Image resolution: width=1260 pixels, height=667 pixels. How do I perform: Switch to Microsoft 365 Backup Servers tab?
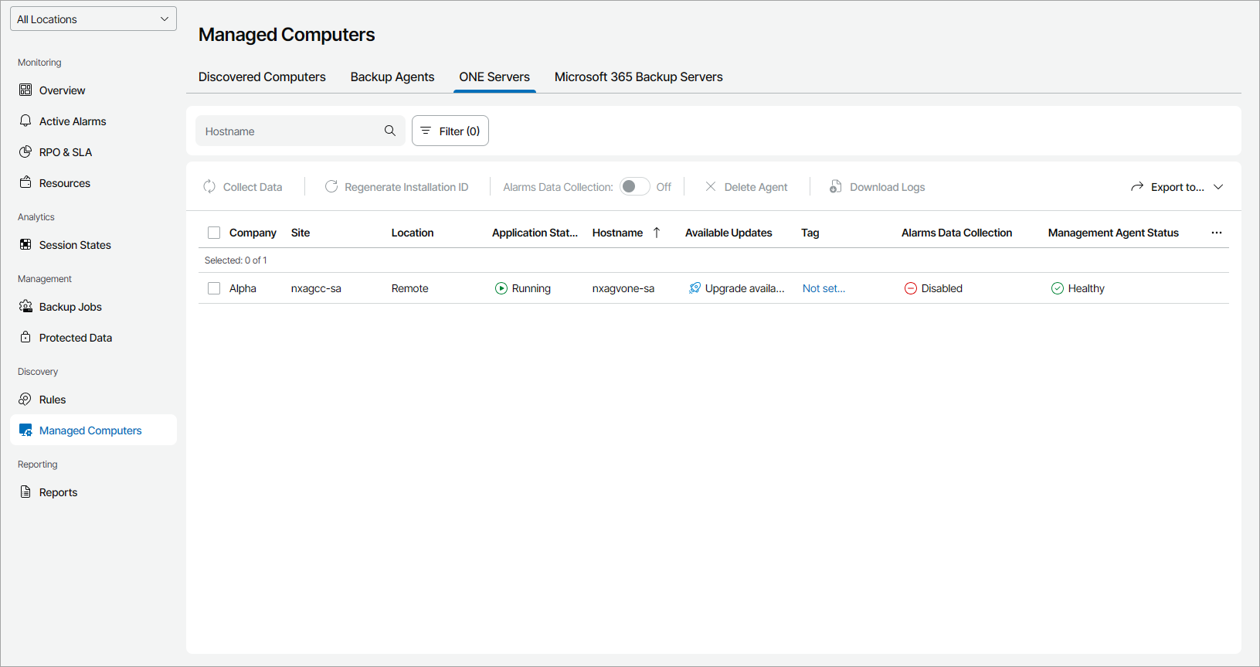639,77
